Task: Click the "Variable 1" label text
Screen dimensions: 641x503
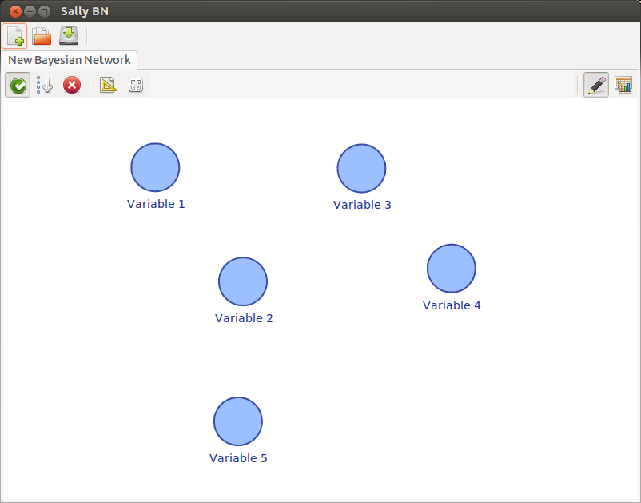Action: (156, 204)
